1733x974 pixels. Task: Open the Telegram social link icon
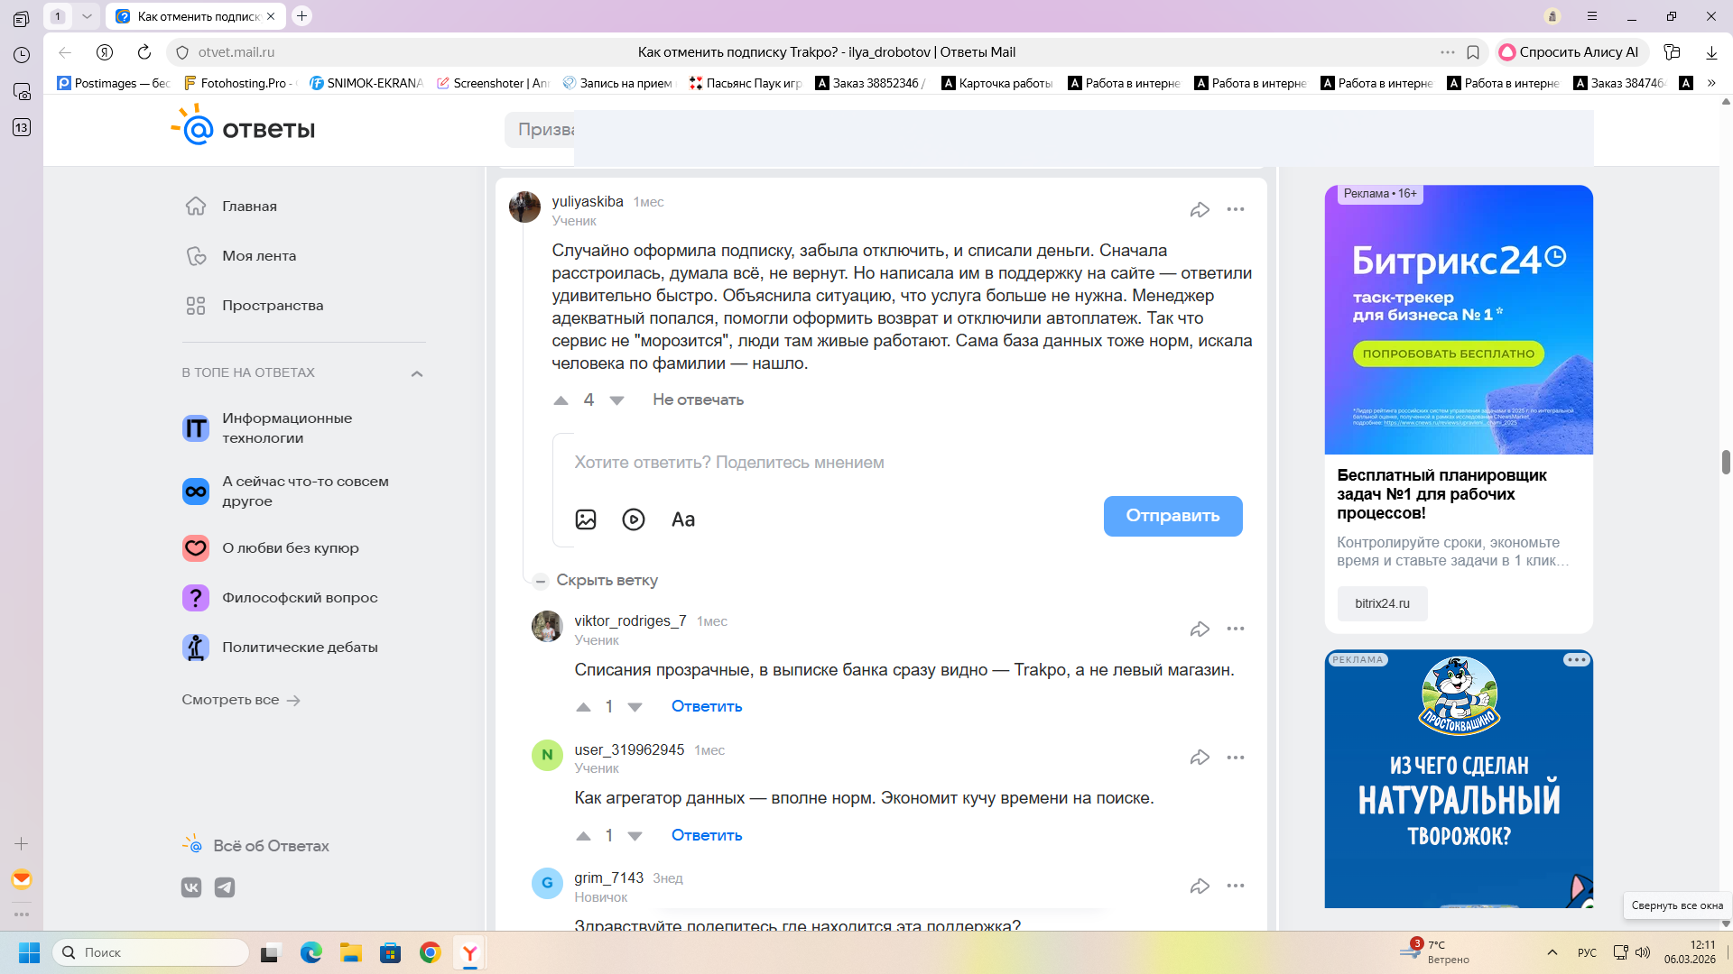coord(225,887)
